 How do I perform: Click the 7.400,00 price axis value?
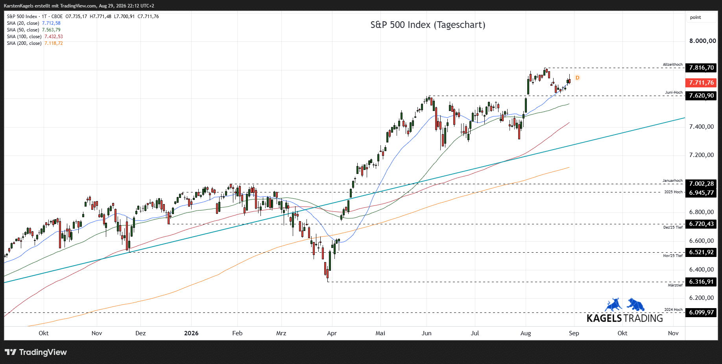[702, 127]
